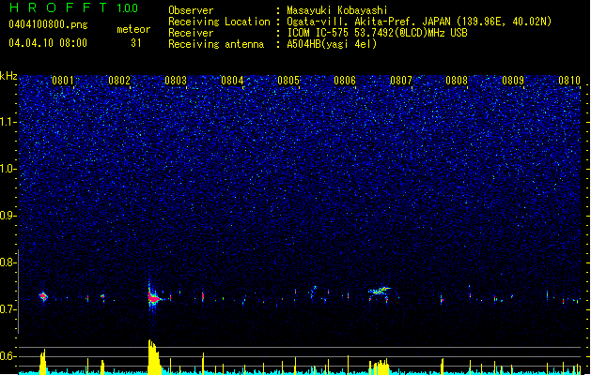The width and height of the screenshot is (591, 375).
Task: Click the spread echo trace before 0807
Action: (x=380, y=291)
